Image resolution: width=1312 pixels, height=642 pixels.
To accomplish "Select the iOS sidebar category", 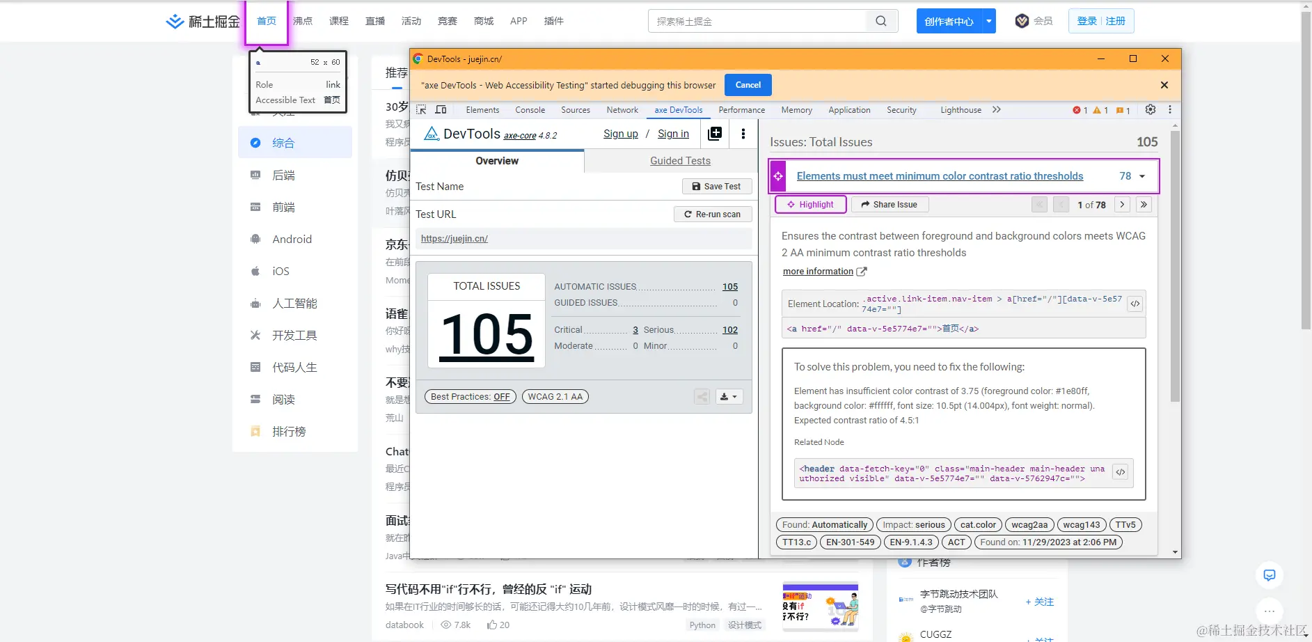I will (295, 271).
